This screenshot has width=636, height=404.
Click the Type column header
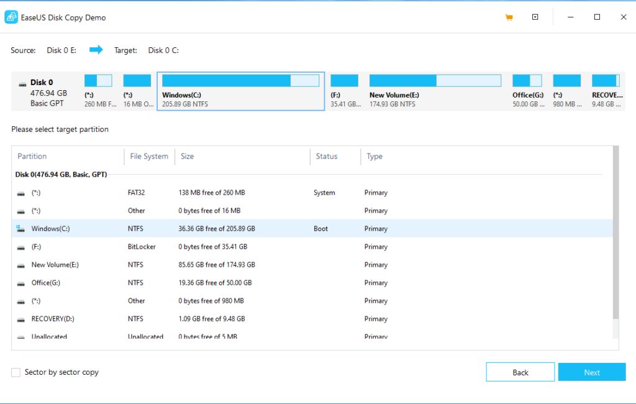point(375,157)
